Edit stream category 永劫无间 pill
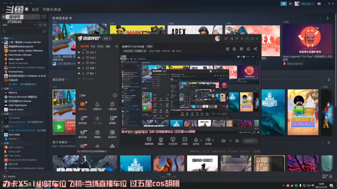 [x=135, y=51]
